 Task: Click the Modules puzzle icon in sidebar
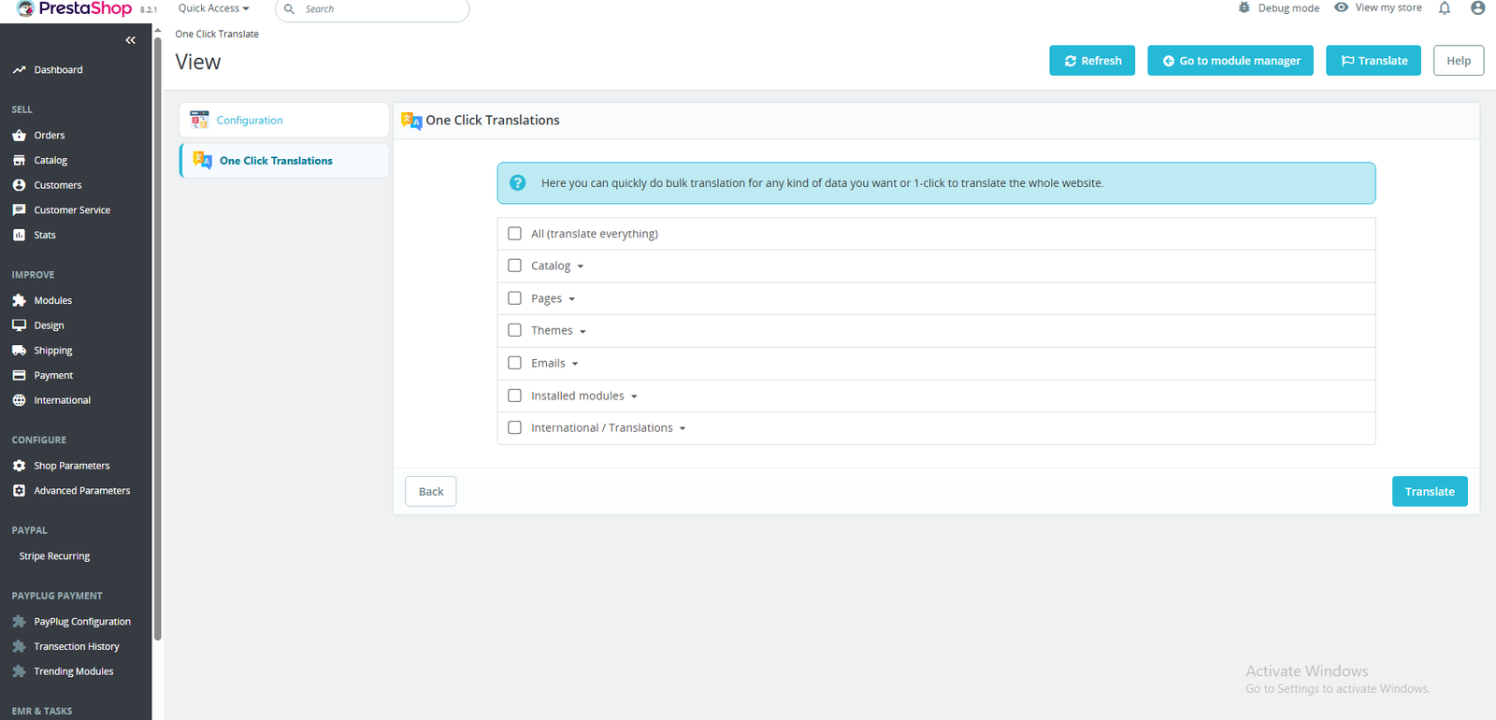(x=19, y=300)
